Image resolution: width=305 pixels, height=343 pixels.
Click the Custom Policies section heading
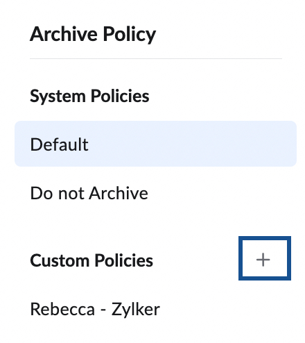(x=91, y=260)
